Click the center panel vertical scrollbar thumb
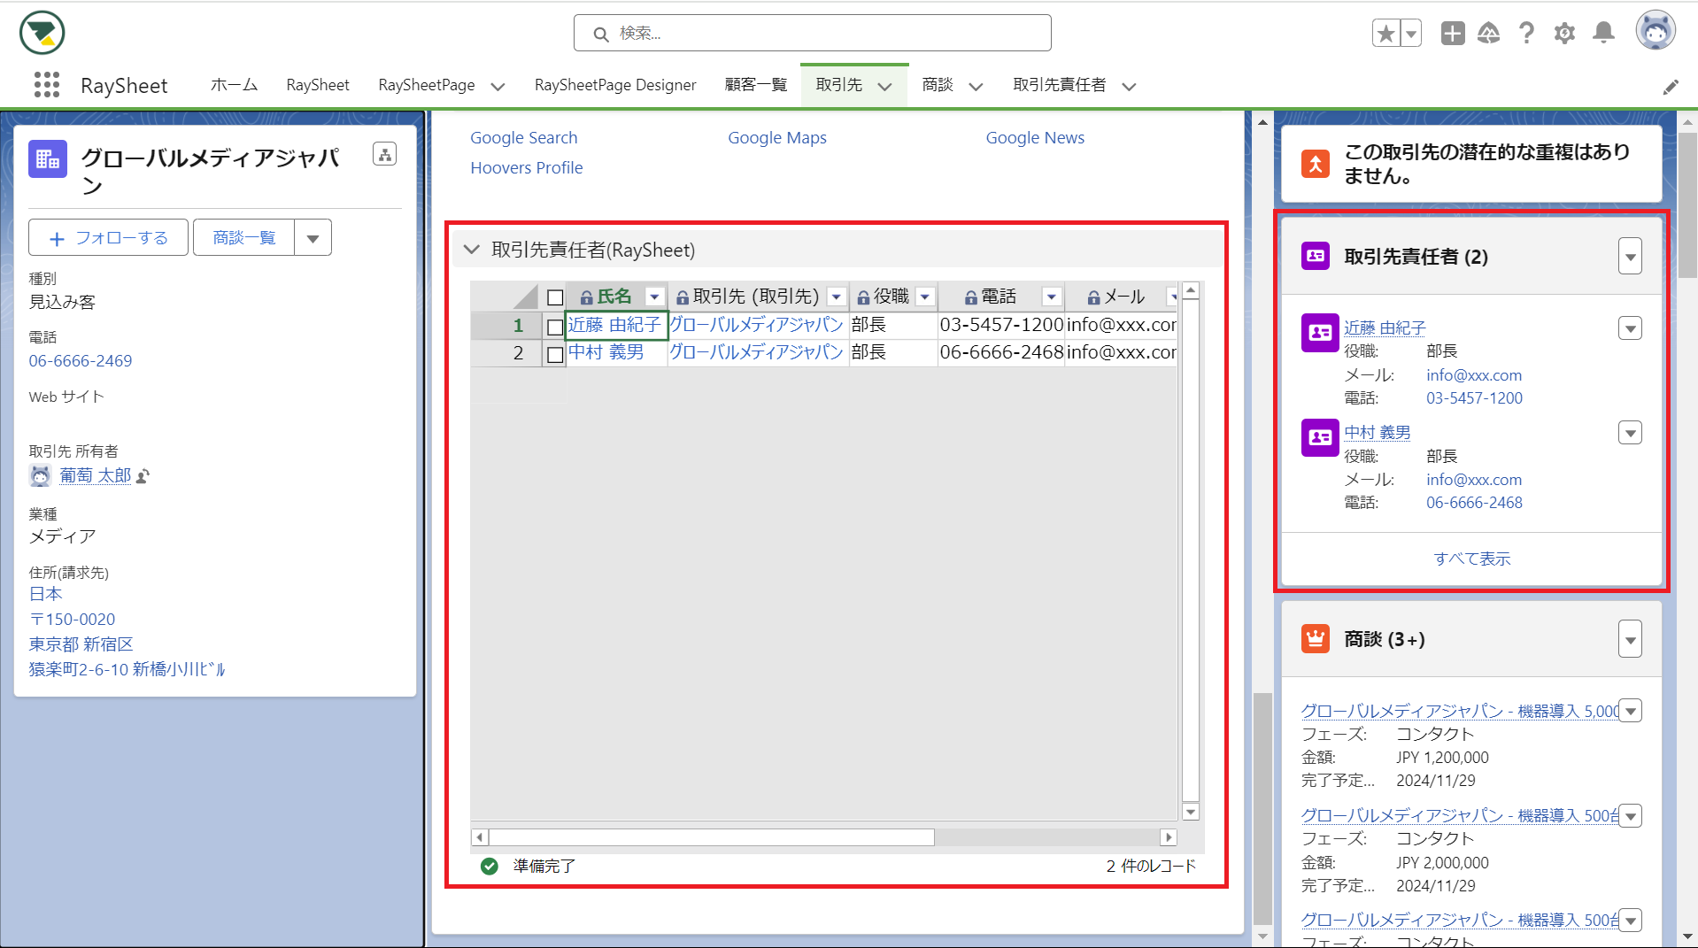This screenshot has width=1698, height=948. coord(1263,809)
